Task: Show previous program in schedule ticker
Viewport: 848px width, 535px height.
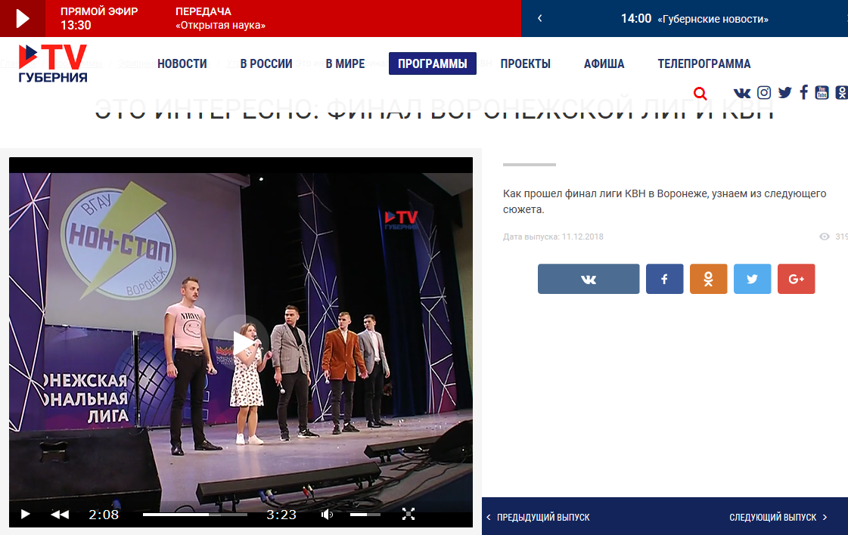Action: click(539, 18)
